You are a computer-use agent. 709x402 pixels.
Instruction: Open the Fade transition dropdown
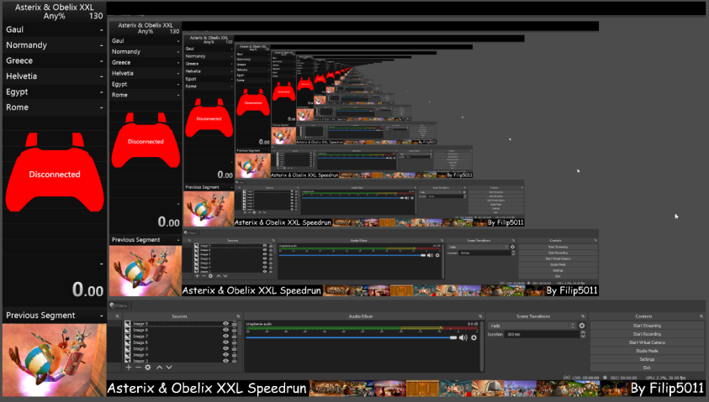coord(532,326)
